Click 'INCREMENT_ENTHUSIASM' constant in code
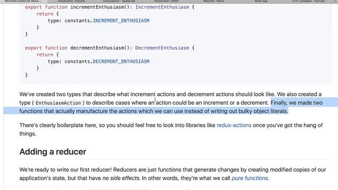This screenshot has height=190, width=338. (121, 21)
